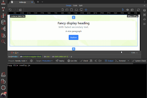Image resolution: width=147 pixels, height=98 pixels.
Task: Select div.row in the breadcrumb
Action: [47, 57]
